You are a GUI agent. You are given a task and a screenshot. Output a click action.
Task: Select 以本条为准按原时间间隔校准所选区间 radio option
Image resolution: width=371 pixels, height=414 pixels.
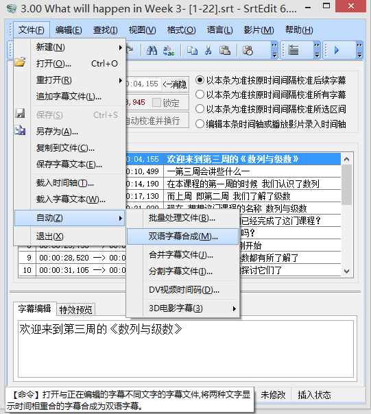271,109
